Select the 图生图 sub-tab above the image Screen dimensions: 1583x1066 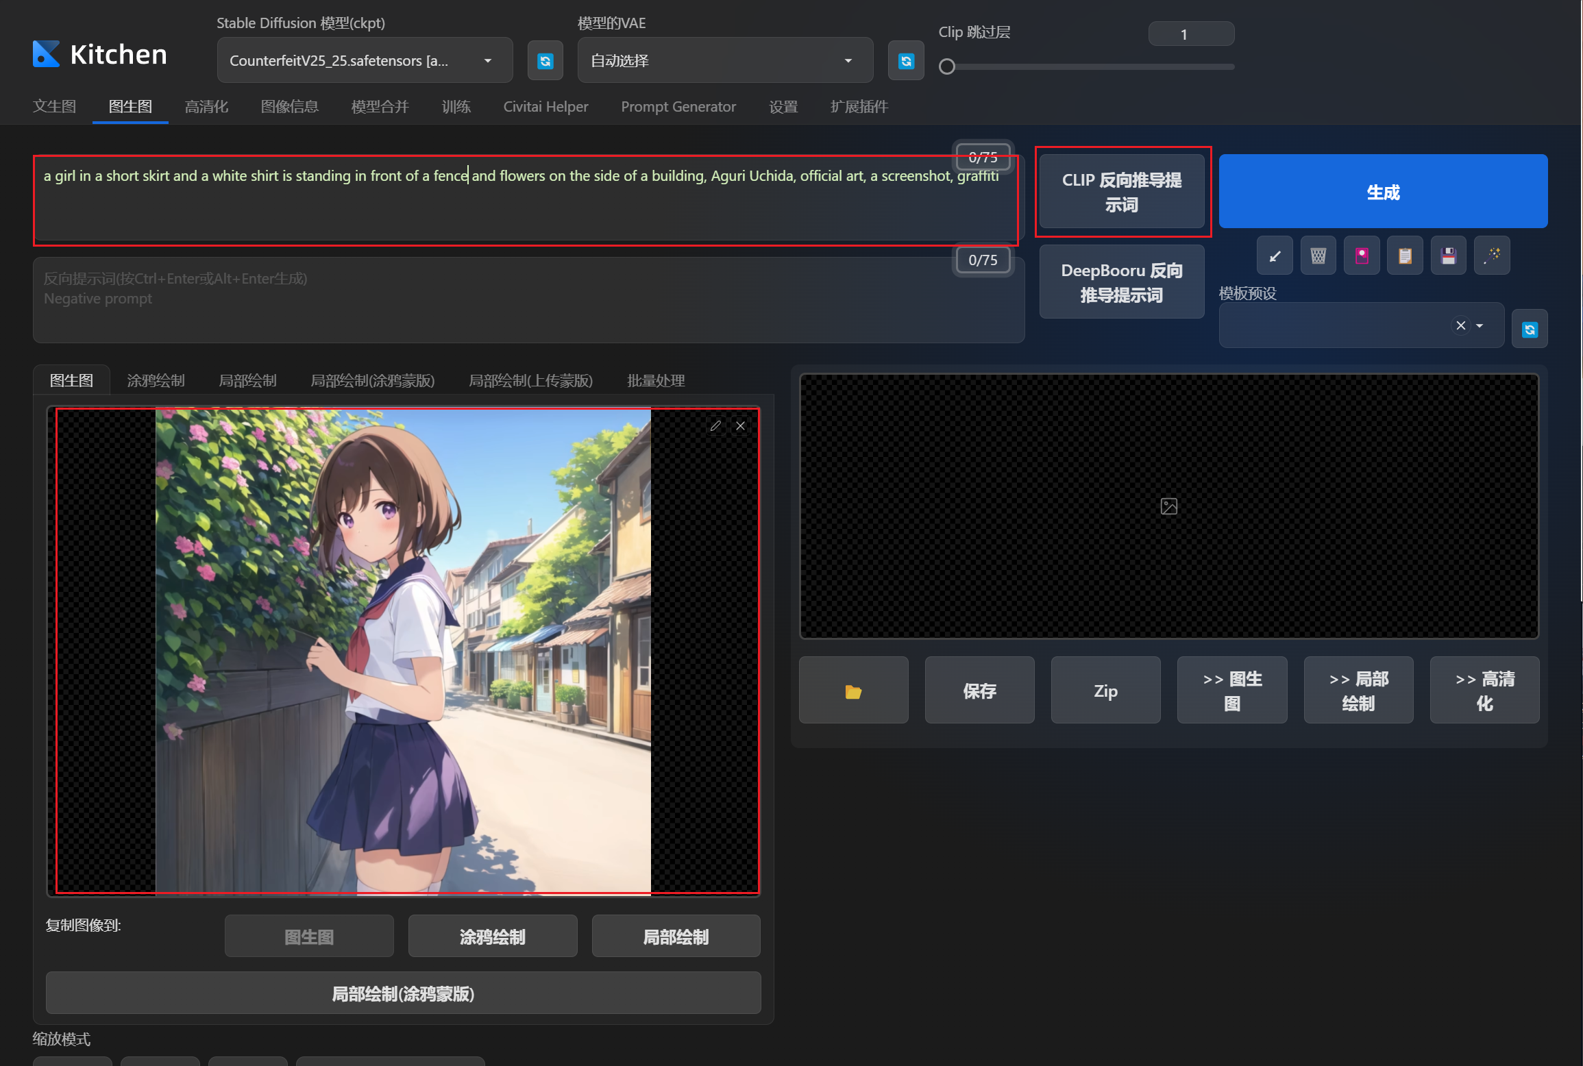71,380
